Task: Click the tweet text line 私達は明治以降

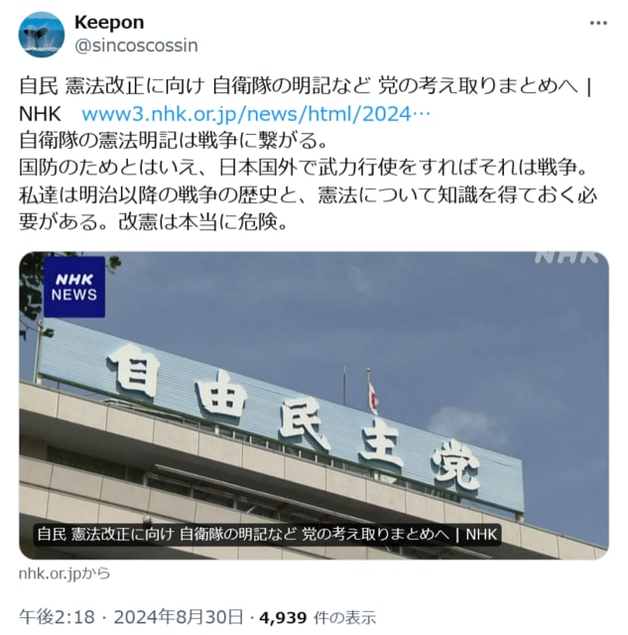Action: click(309, 194)
